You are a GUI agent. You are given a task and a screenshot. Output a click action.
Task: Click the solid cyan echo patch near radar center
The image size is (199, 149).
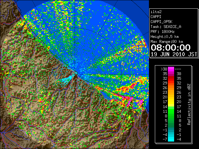[67, 79]
